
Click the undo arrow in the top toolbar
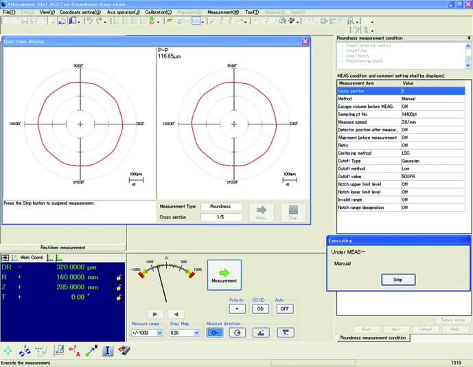[89, 21]
